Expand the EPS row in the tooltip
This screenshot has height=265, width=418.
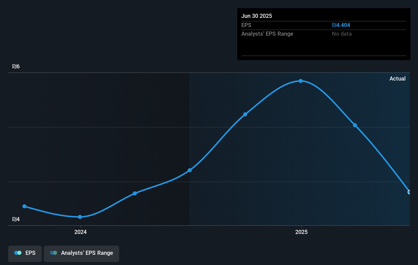click(x=246, y=25)
